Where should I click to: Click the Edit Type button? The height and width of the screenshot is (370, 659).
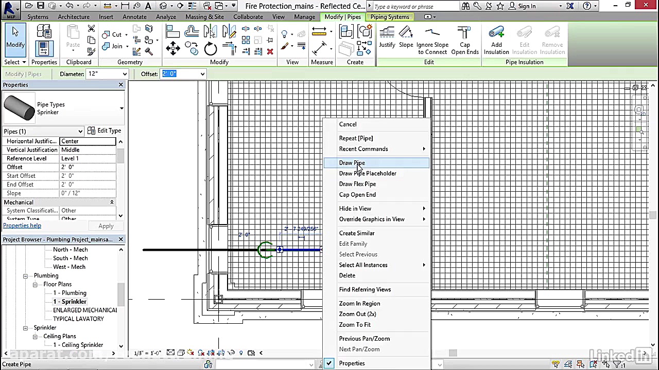pos(105,131)
